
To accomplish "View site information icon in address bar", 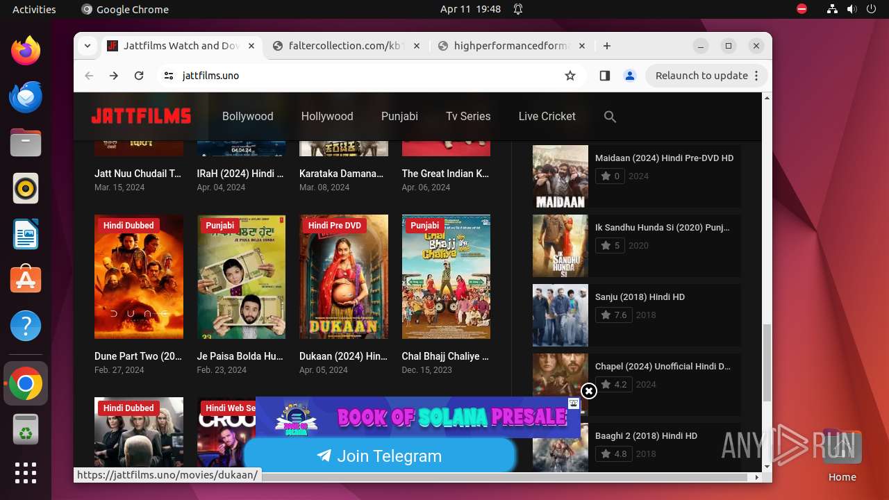I will pyautogui.click(x=168, y=76).
